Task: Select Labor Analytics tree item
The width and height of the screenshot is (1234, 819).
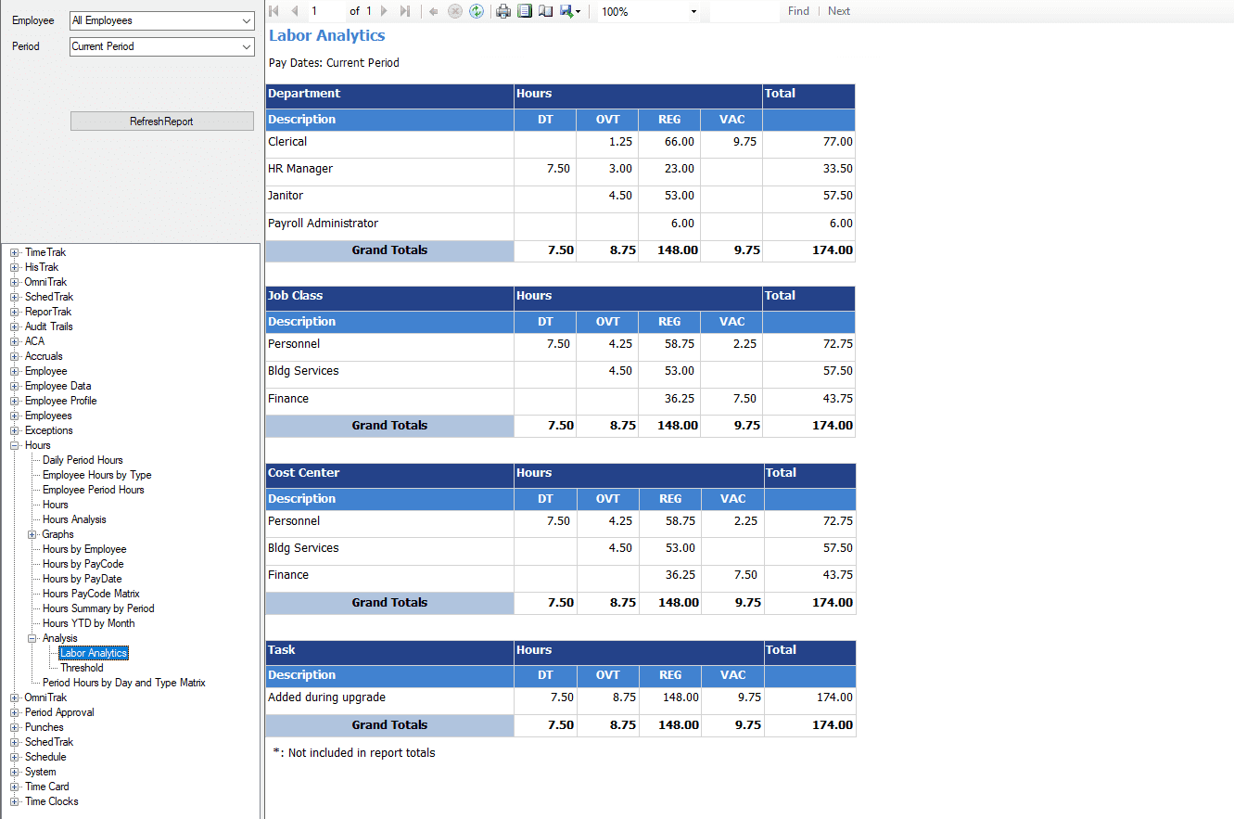Action: click(94, 653)
